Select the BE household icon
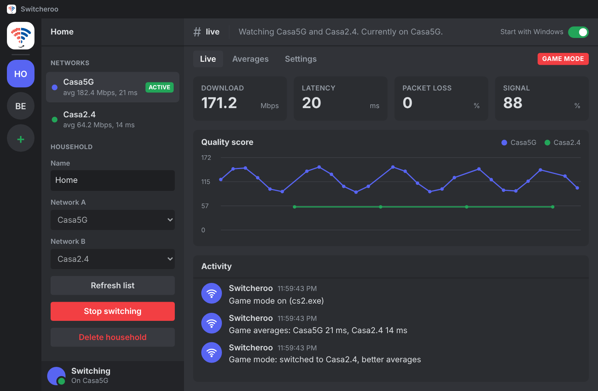This screenshot has width=598, height=391. [21, 106]
